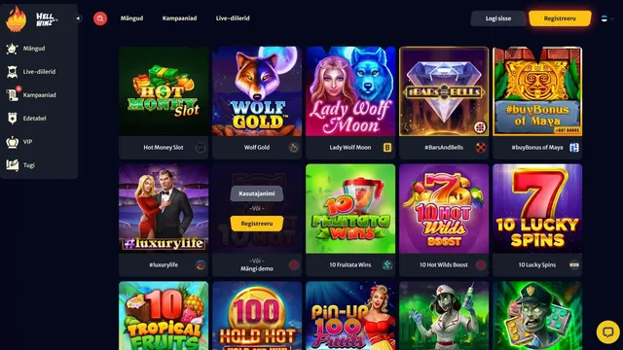Open Tugi support icon in sidebar
Viewport: 623px width, 350px height.
pos(13,165)
